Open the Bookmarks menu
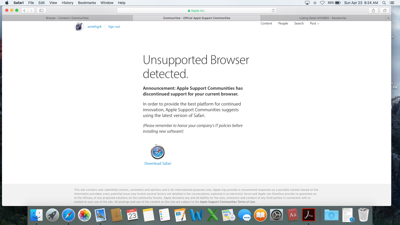 click(87, 3)
